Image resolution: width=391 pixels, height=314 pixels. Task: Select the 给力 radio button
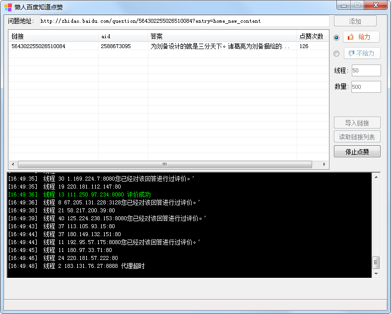(x=336, y=37)
